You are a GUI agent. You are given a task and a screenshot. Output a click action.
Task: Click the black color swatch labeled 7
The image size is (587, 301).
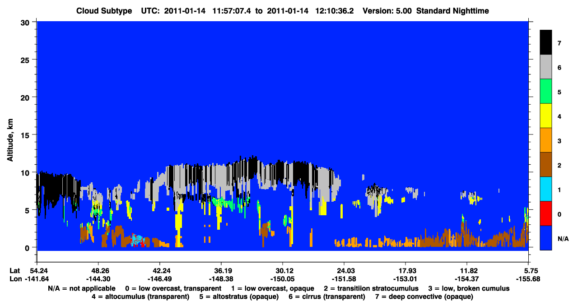coord(546,42)
